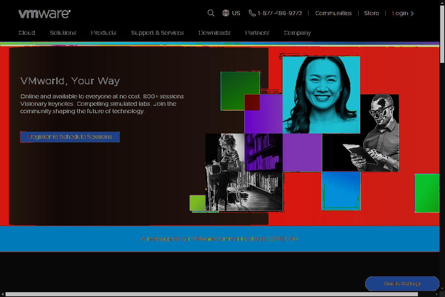The image size is (445, 297).
Task: Select the US region link
Action: (236, 13)
